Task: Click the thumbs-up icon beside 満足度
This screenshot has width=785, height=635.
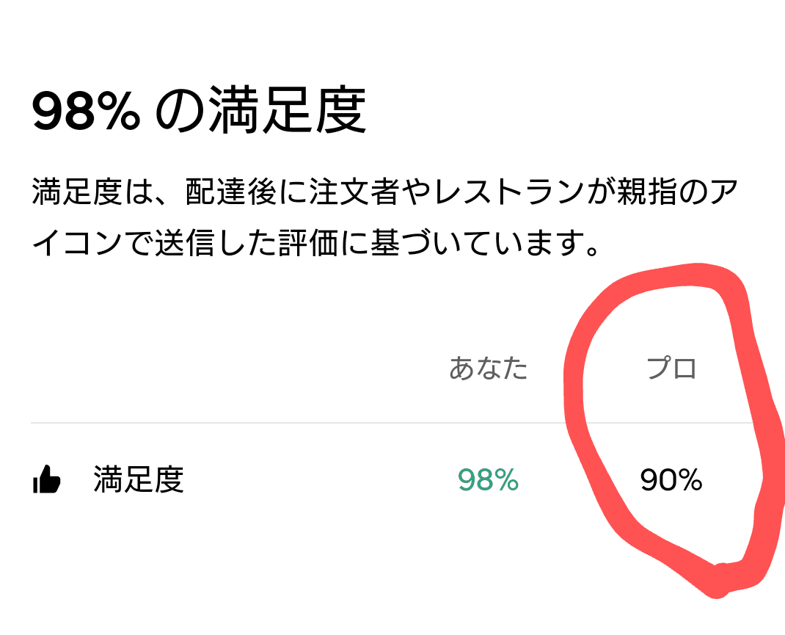Action: [47, 481]
